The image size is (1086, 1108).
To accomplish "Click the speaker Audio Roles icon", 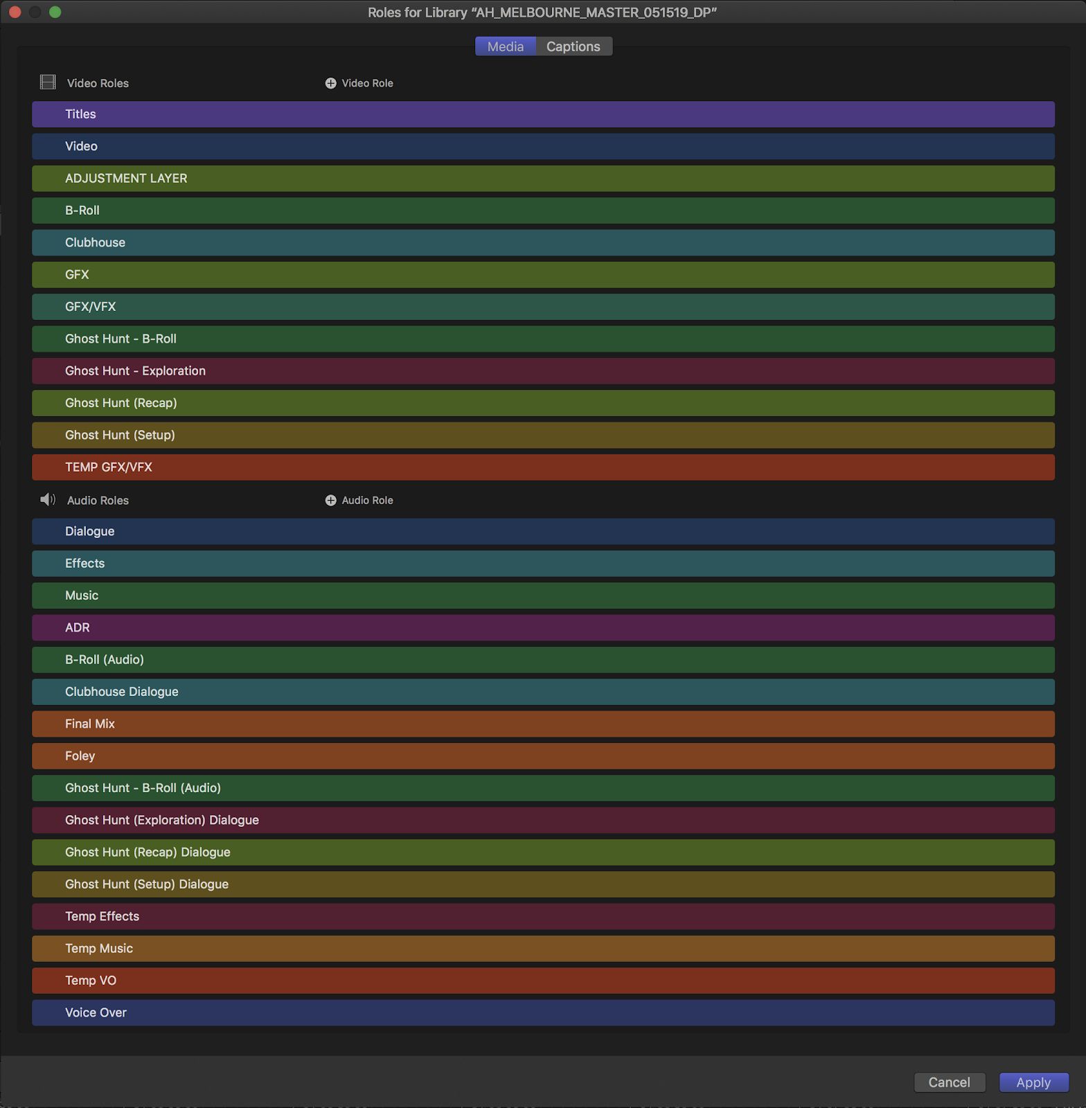I will pos(48,499).
